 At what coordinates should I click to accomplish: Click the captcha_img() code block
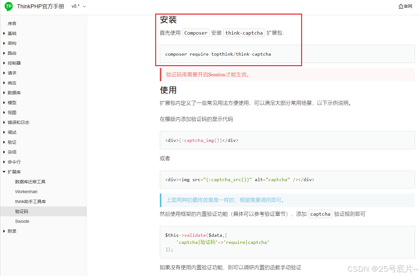click(287, 140)
